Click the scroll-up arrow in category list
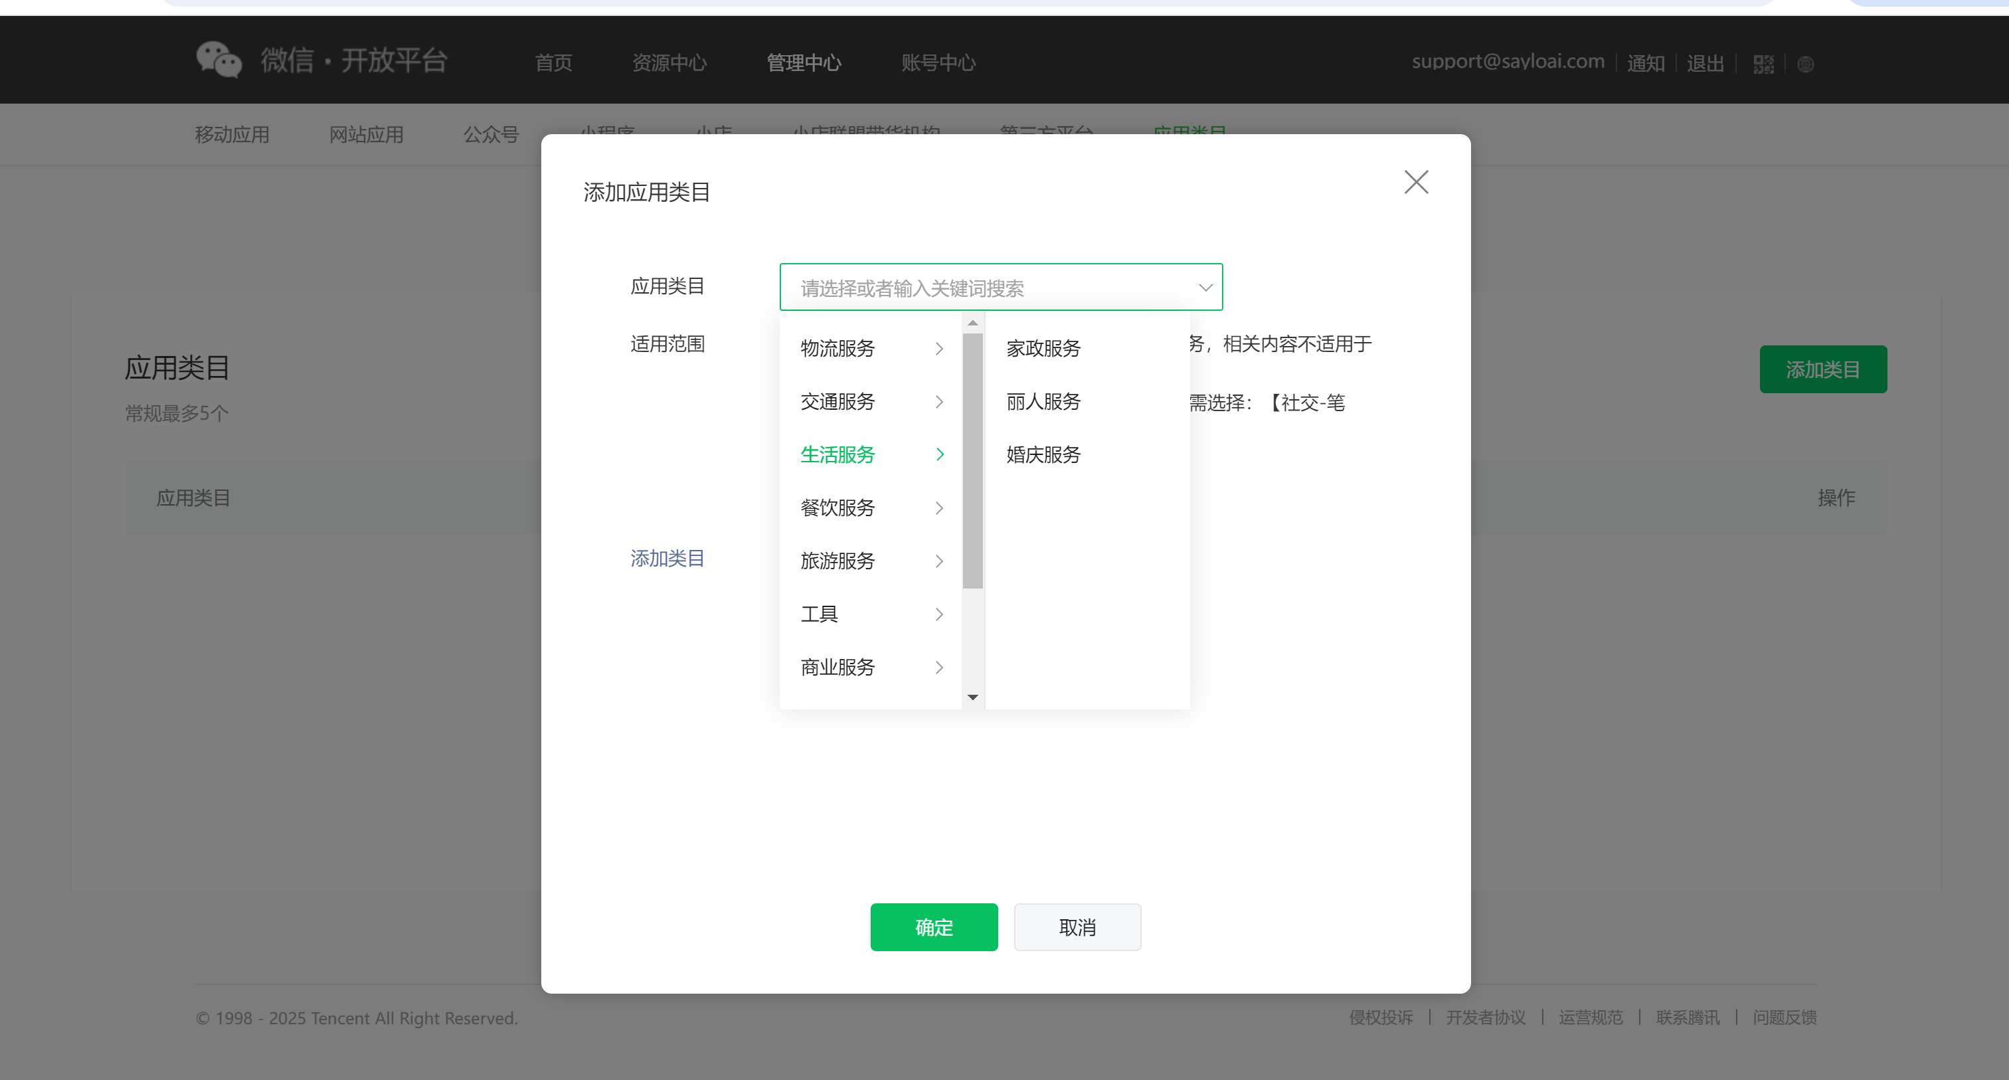 [x=972, y=323]
